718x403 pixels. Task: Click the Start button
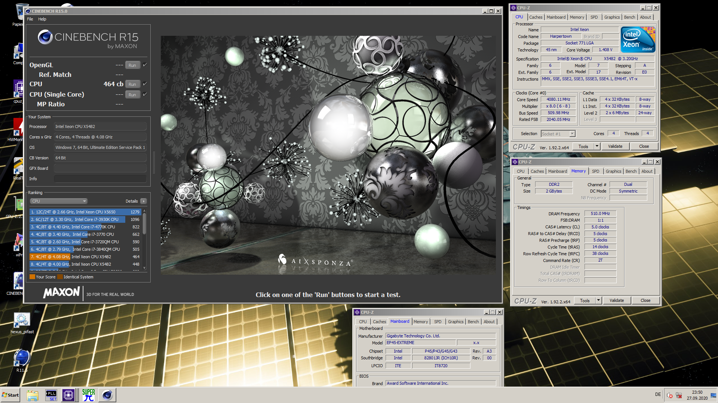[10, 395]
